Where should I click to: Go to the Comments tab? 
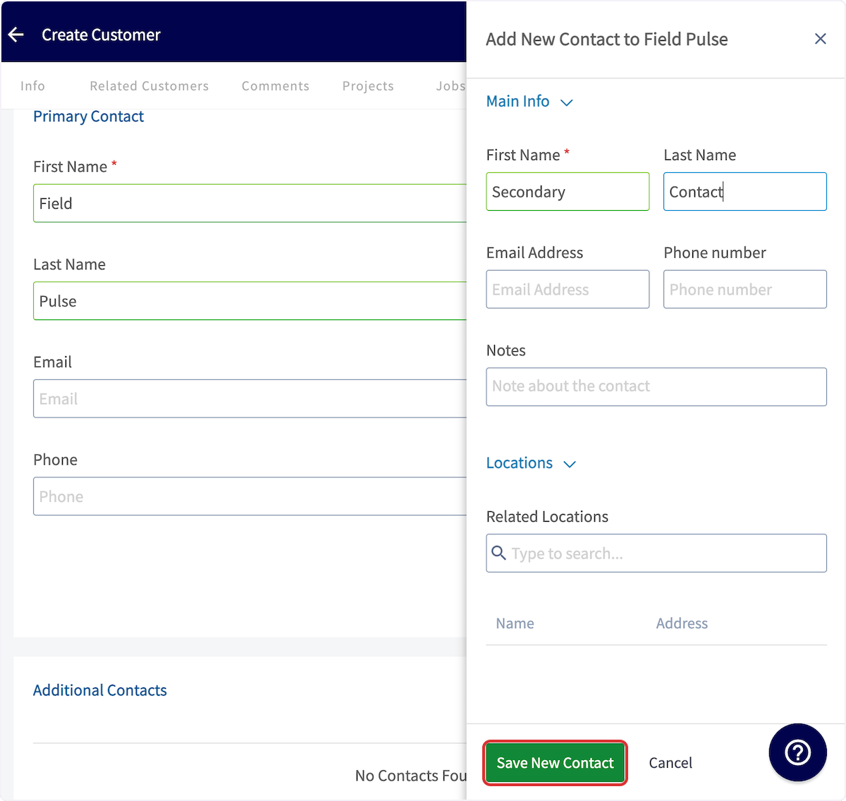pos(276,86)
